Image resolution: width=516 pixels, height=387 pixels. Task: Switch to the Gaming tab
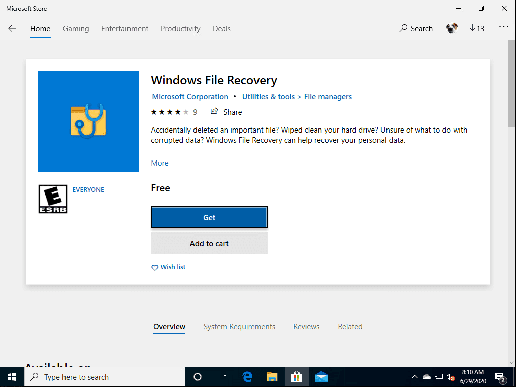tap(76, 29)
